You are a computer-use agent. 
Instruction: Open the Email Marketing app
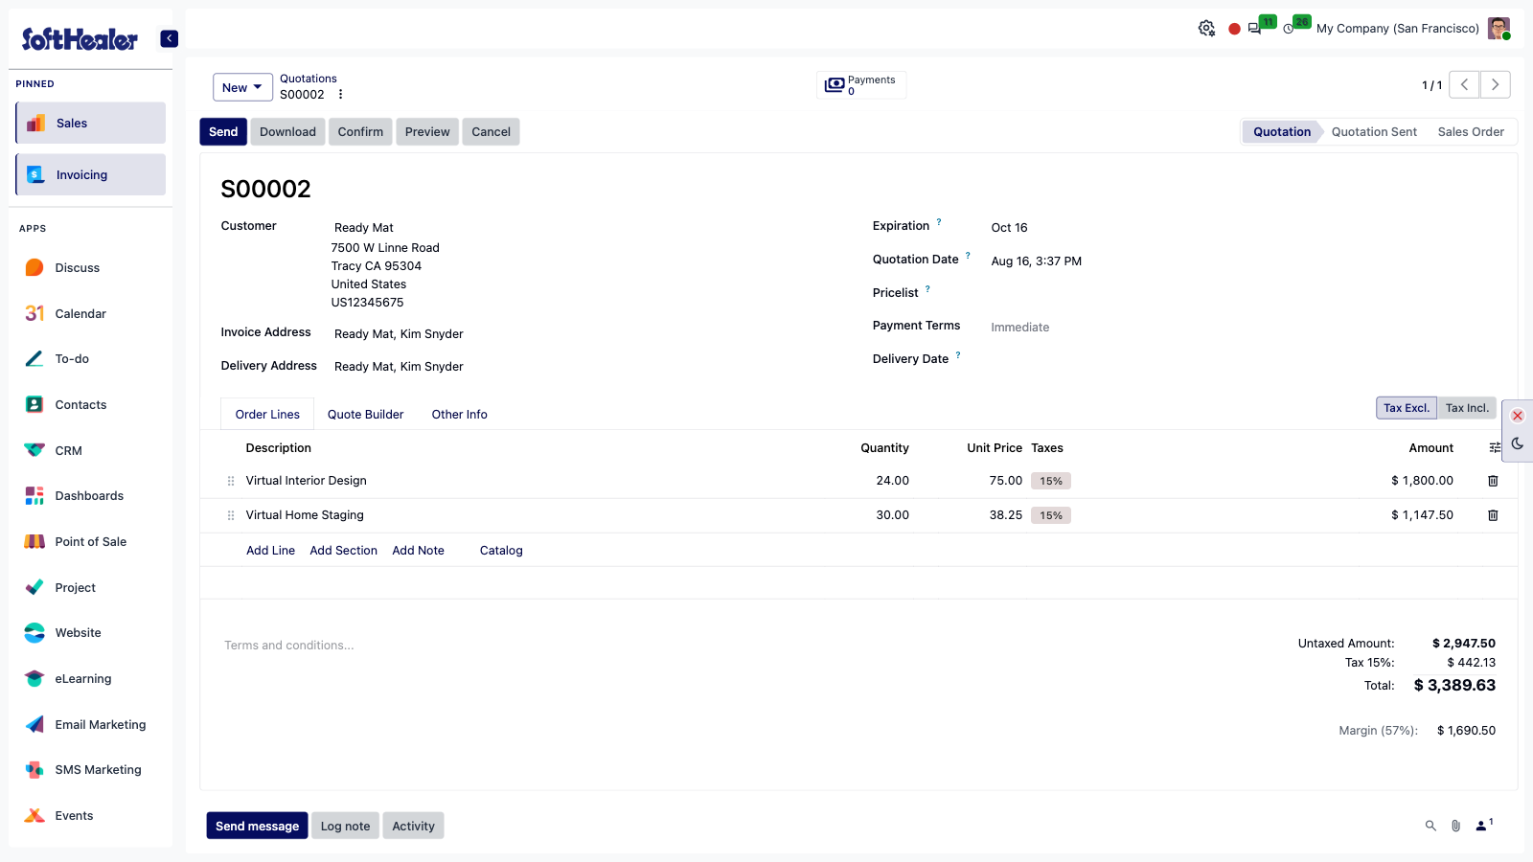[91, 724]
